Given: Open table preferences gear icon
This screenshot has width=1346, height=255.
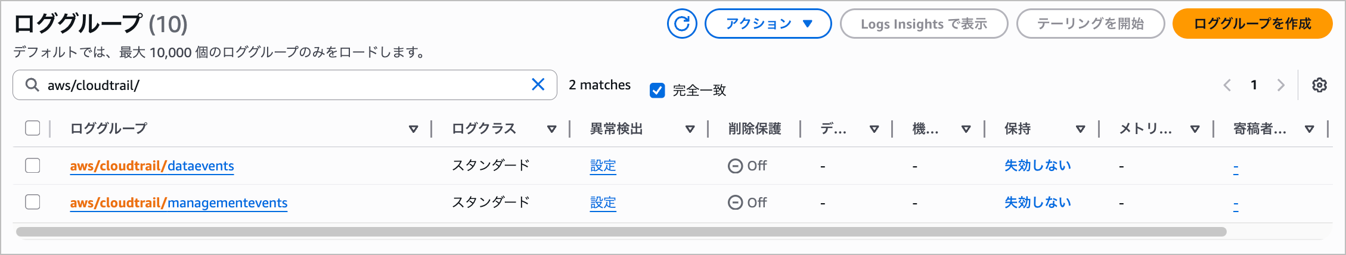Looking at the screenshot, I should (x=1319, y=85).
